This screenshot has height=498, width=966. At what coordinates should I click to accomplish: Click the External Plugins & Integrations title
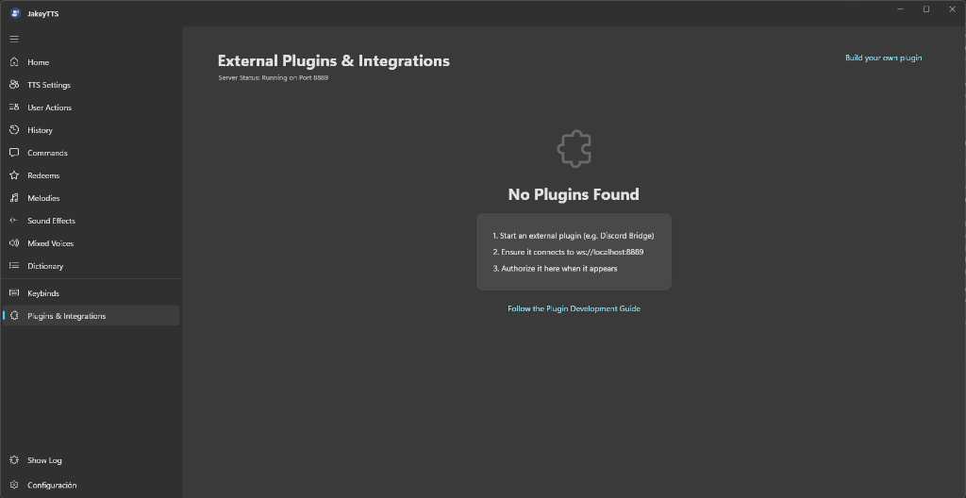(333, 61)
